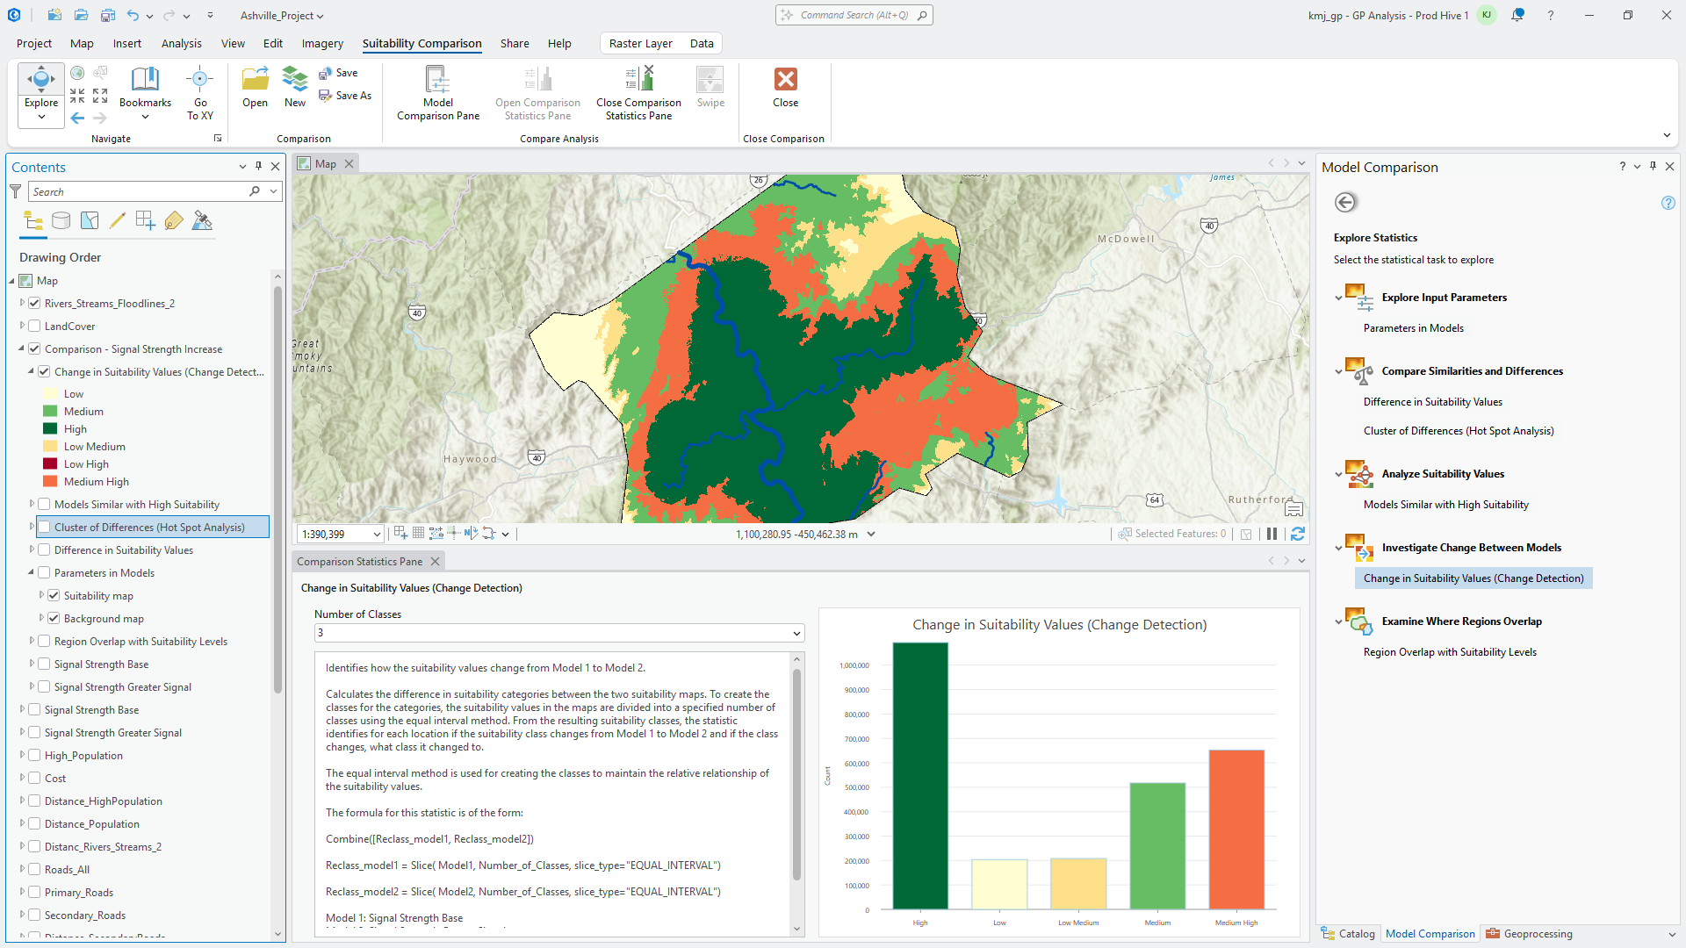Open the Bookmarks menu icon
The image size is (1686, 948).
tap(145, 79)
